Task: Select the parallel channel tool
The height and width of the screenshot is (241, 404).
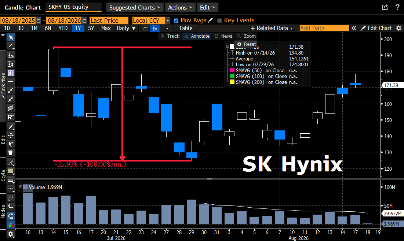Action: (x=11, y=108)
